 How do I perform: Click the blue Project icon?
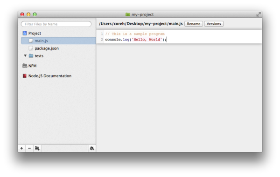point(25,33)
